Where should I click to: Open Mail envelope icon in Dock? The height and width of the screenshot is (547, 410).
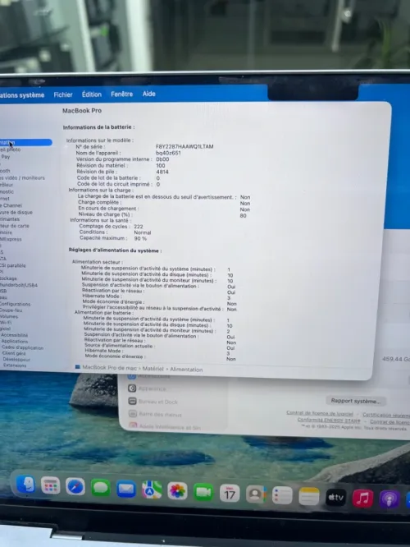[x=125, y=489]
